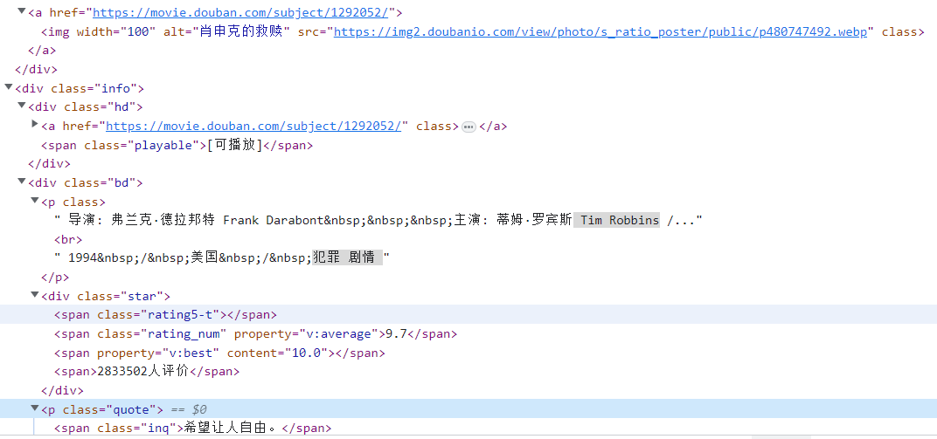
Task: Click the [可播放] text
Action: coord(235,145)
